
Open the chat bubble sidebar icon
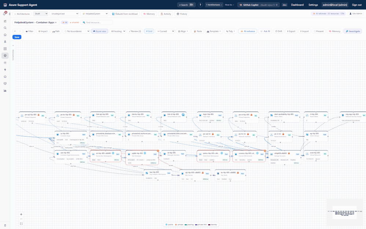[x=5, y=83]
